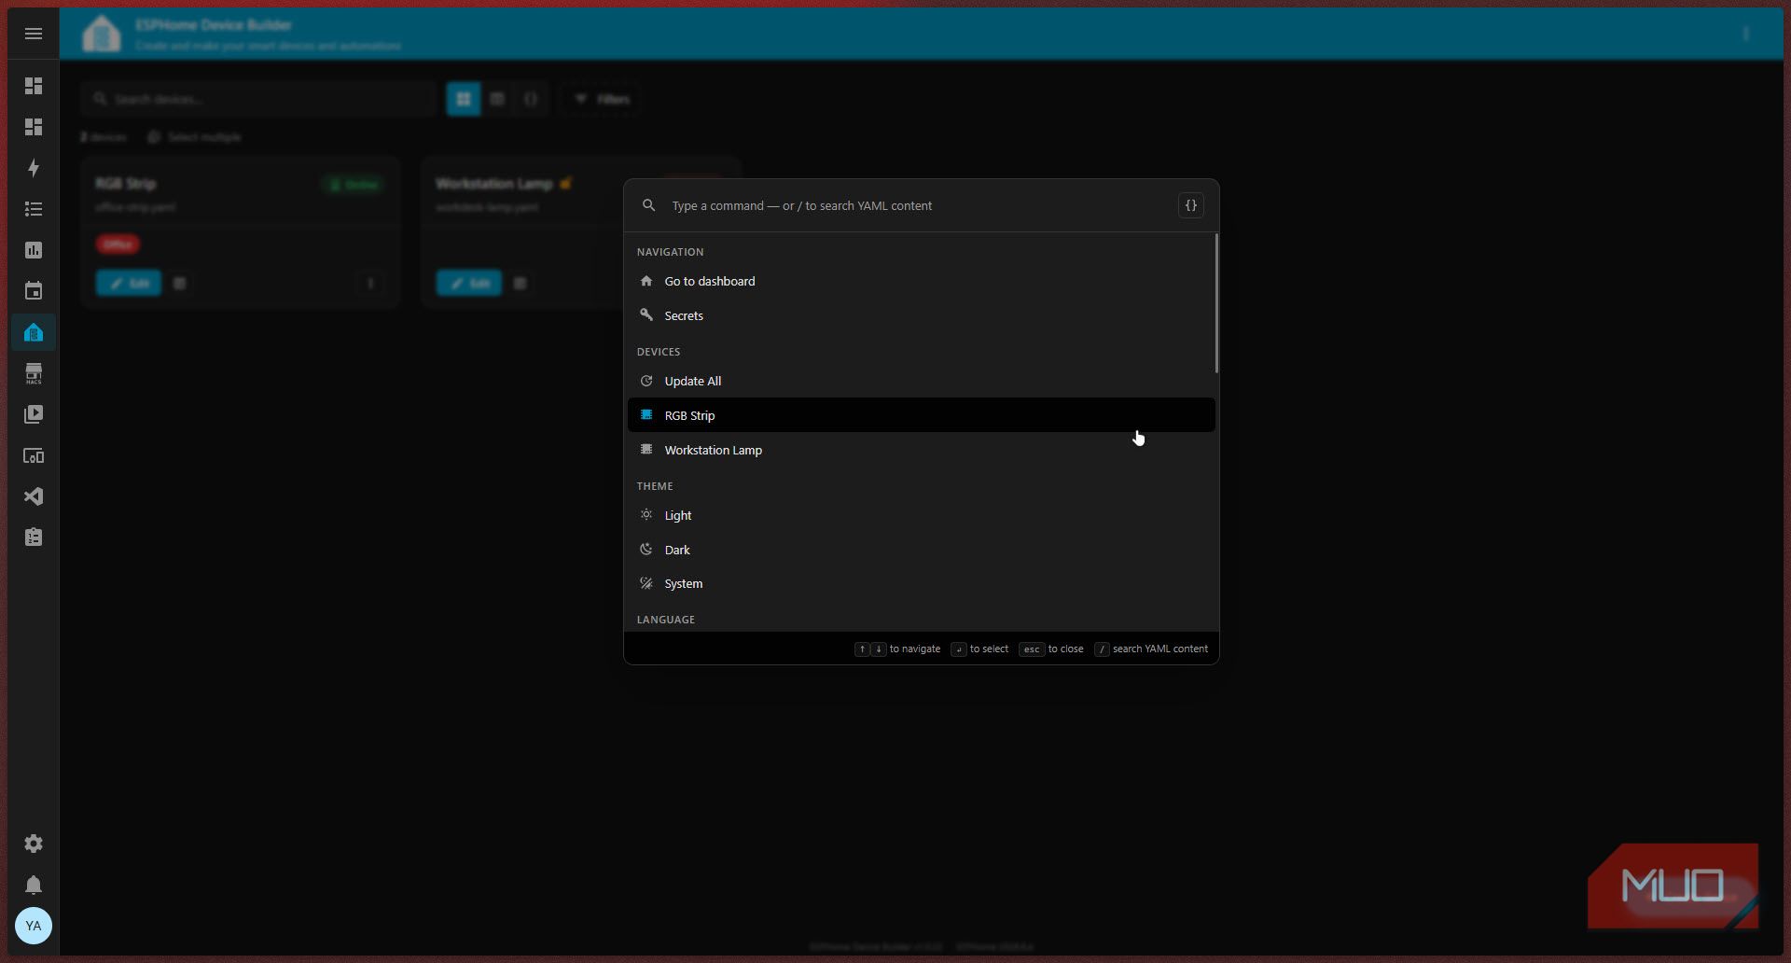1791x963 pixels.
Task: Open the HACS store sidebar icon
Action: (x=34, y=373)
